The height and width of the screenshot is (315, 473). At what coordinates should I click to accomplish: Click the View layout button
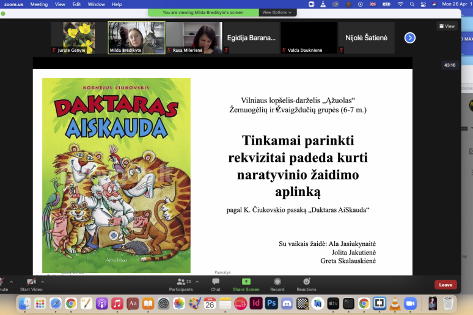[x=447, y=26]
